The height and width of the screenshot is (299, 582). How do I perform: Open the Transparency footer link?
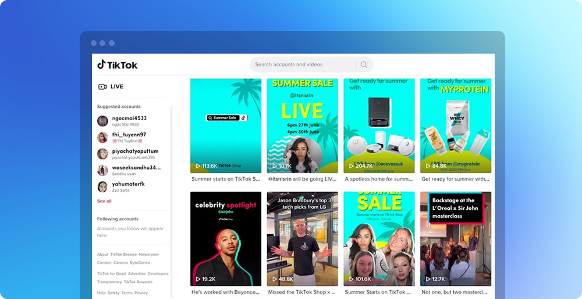click(109, 282)
